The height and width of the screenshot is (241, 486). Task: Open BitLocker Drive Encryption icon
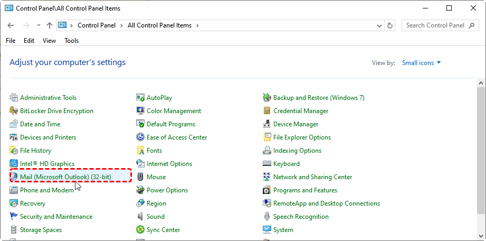[14, 111]
